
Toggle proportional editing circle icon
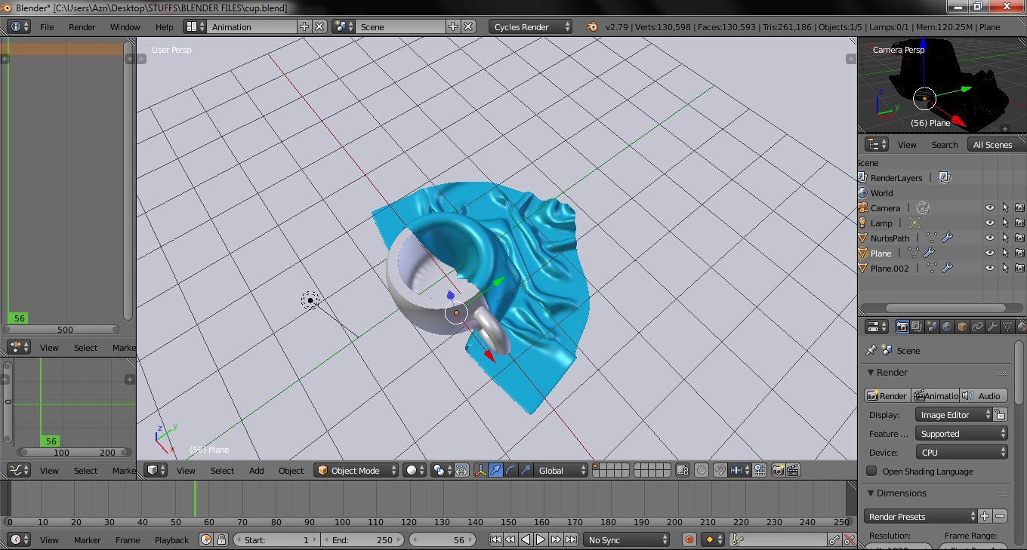point(702,470)
